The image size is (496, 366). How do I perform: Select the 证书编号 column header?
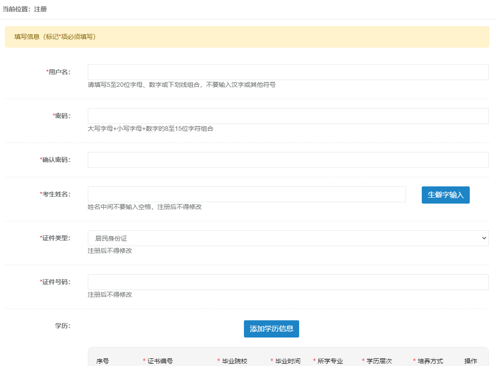tap(160, 361)
